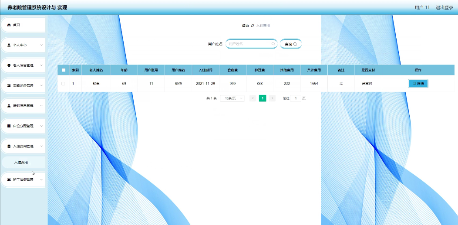Image resolution: width=458 pixels, height=225 pixels.
Task: Click the 用户 11 account label
Action: [x=422, y=7]
